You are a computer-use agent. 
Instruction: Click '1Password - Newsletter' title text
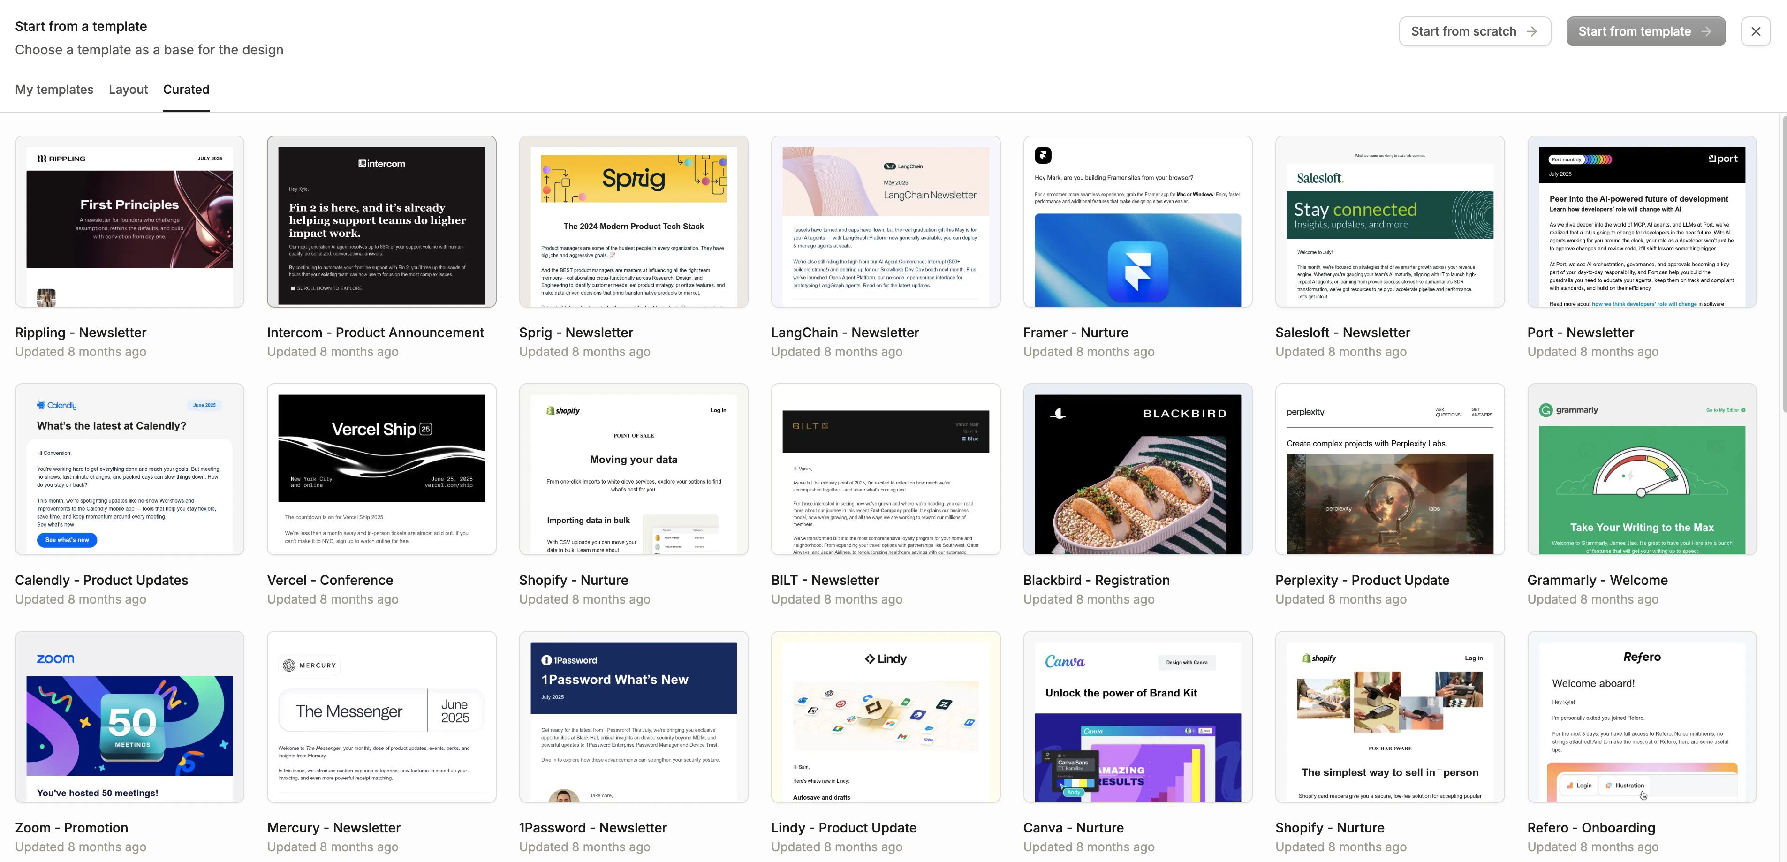point(592,827)
